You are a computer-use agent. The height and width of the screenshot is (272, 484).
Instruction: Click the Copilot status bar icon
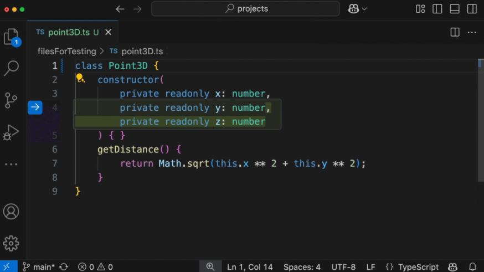pos(453,267)
